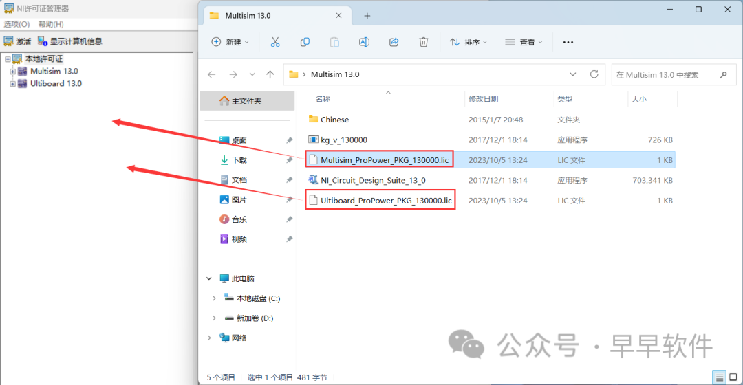Open the recent locations chevron dropdown
This screenshot has width=743, height=385.
(x=252, y=74)
